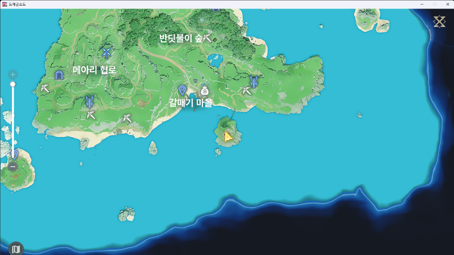The image size is (454, 255).
Task: Click the 메아리 협로 region label
Action: (x=94, y=70)
